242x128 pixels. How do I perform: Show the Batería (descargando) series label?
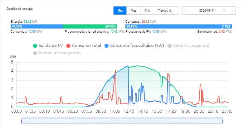click(60, 53)
